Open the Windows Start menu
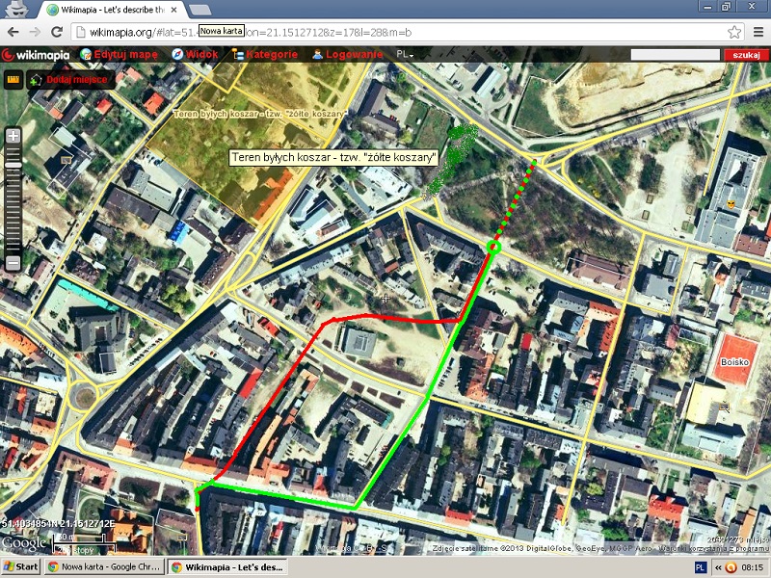Viewport: 771px width, 578px height. (21, 567)
